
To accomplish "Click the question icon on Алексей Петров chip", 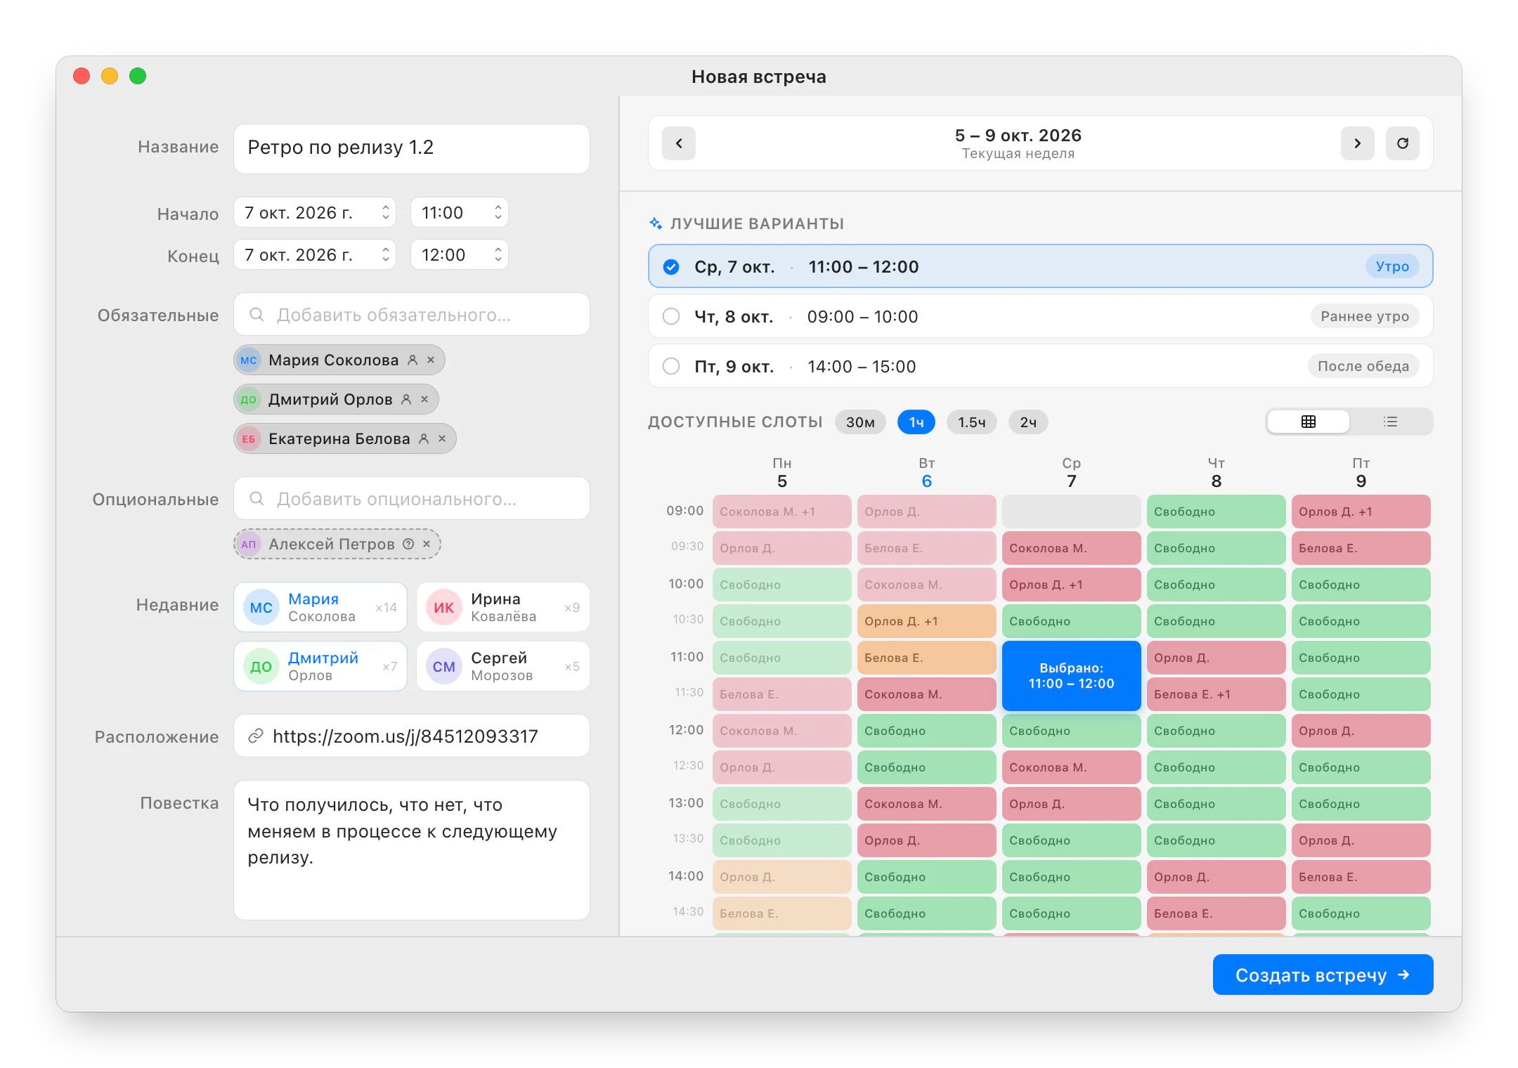I will pyautogui.click(x=408, y=544).
